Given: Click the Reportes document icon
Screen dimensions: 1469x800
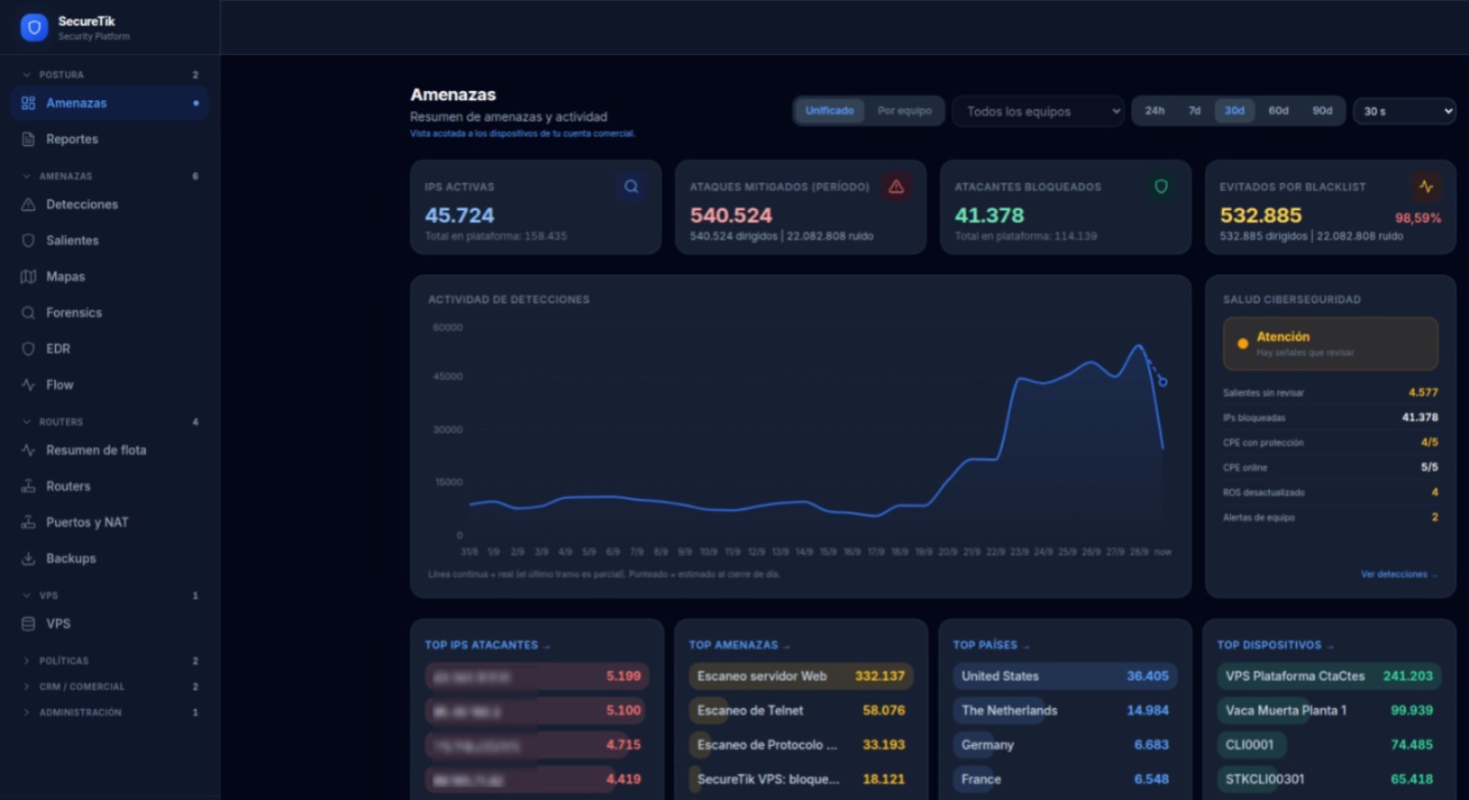Looking at the screenshot, I should [x=28, y=139].
